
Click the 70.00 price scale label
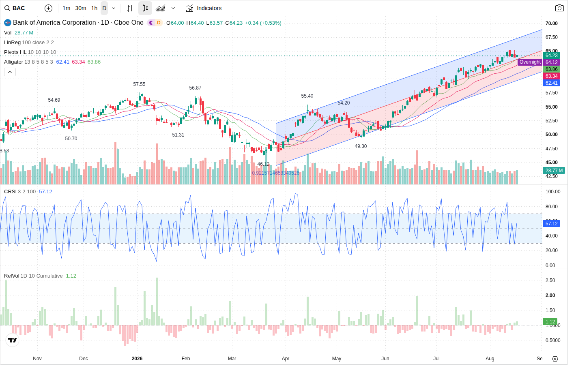[x=552, y=24]
